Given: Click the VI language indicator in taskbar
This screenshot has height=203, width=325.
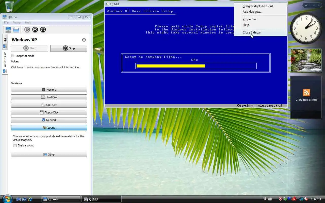Looking at the screenshot, I should click(x=265, y=199).
